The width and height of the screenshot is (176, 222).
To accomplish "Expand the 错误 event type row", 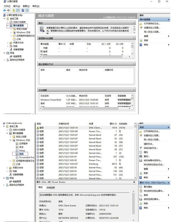I will point(41,52).
